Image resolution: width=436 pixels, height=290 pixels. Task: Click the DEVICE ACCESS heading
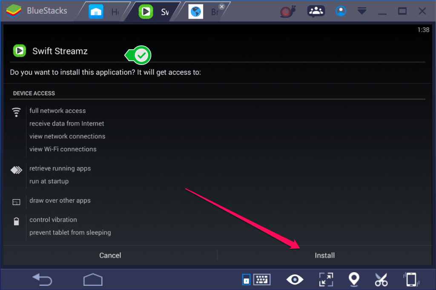(34, 93)
